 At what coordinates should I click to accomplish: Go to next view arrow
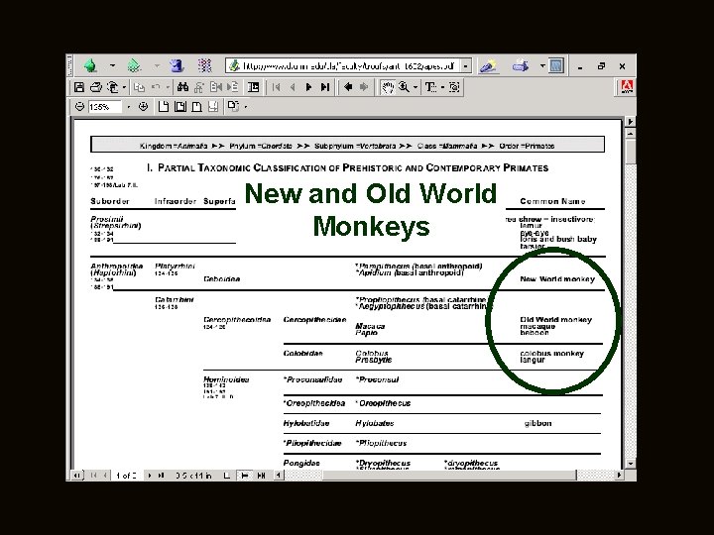pyautogui.click(x=364, y=87)
